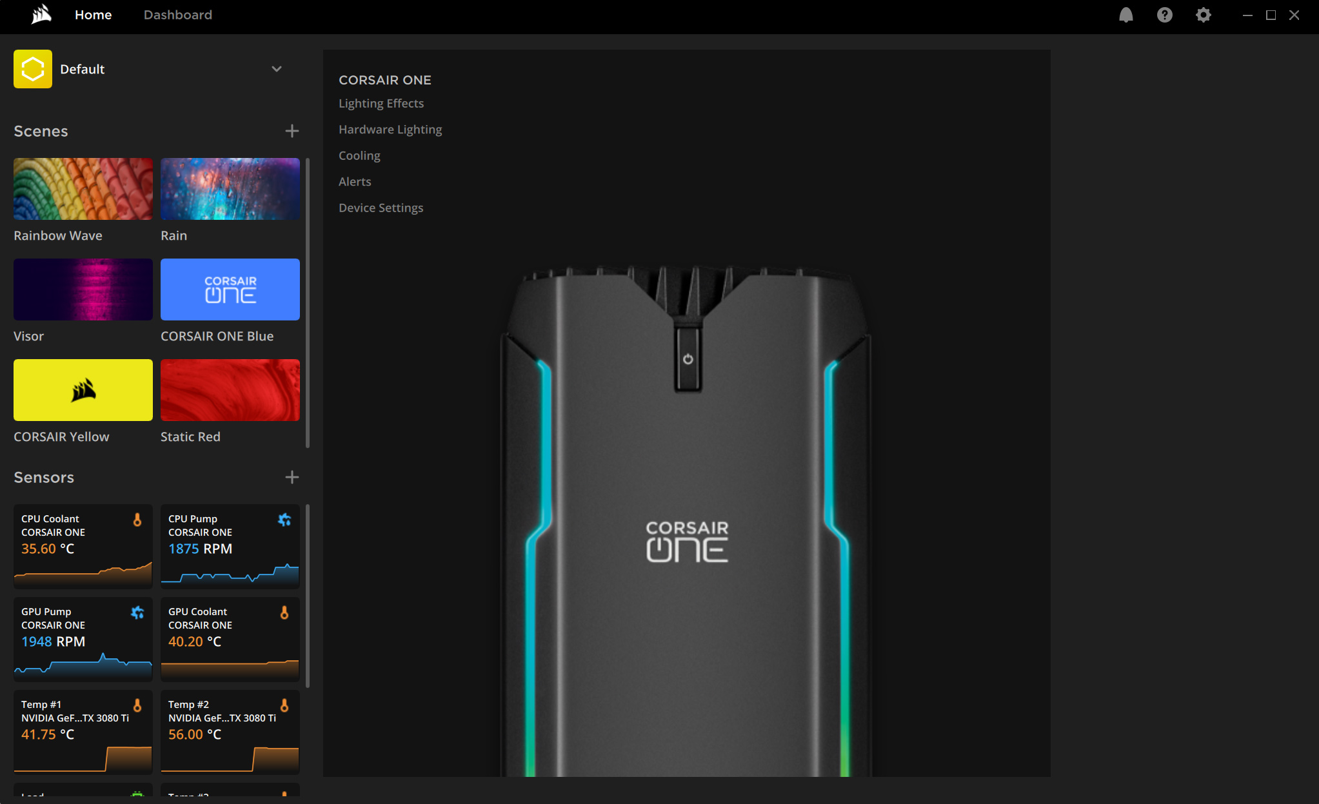
Task: Click the yellow Default profile hexagon icon
Action: coord(33,69)
